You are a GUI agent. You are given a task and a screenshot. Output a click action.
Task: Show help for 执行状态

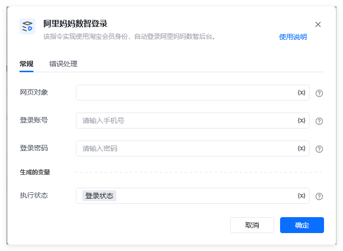point(319,196)
